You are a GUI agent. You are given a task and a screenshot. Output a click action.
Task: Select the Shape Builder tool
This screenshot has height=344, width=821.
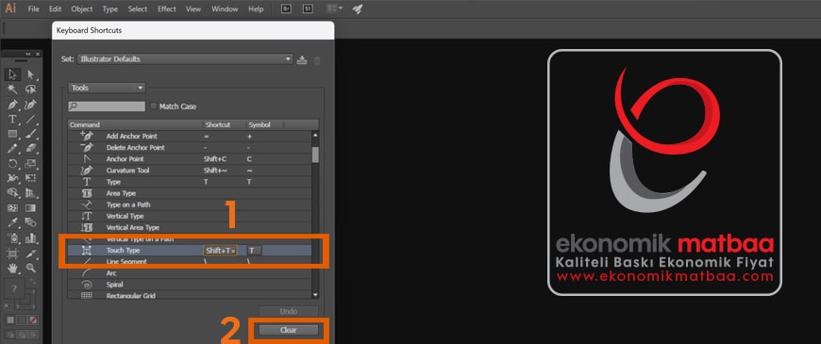click(x=12, y=193)
